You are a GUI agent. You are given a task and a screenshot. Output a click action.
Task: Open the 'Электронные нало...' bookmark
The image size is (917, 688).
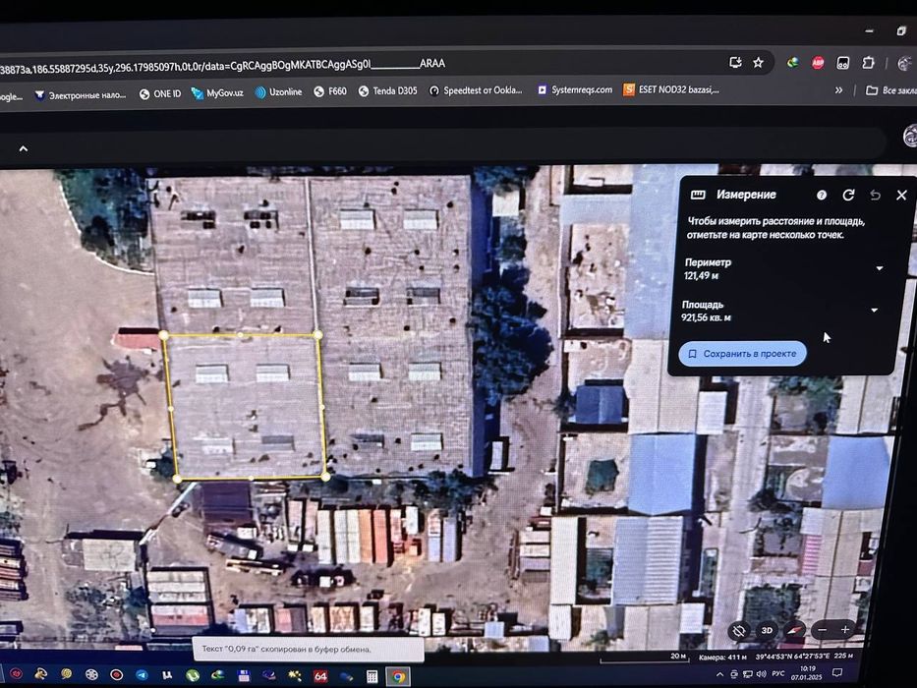(x=81, y=94)
